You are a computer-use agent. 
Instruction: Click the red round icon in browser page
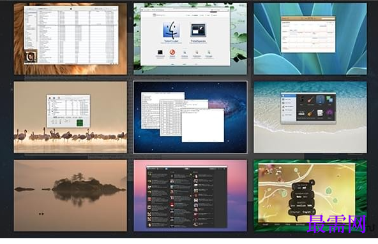point(172,52)
